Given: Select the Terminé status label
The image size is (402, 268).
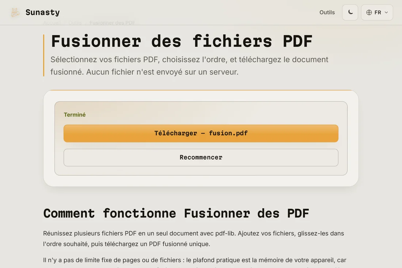Looking at the screenshot, I should [75, 115].
